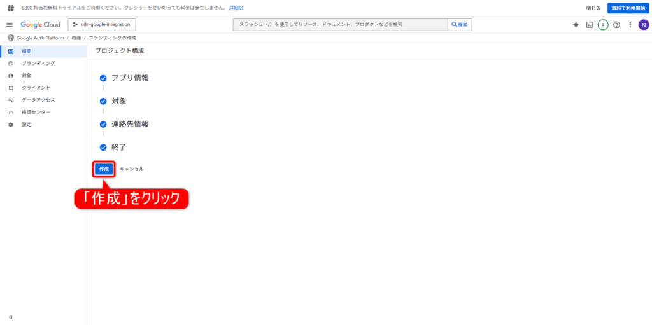Open the help question mark icon
Screen dimensions: 652x325
click(616, 25)
